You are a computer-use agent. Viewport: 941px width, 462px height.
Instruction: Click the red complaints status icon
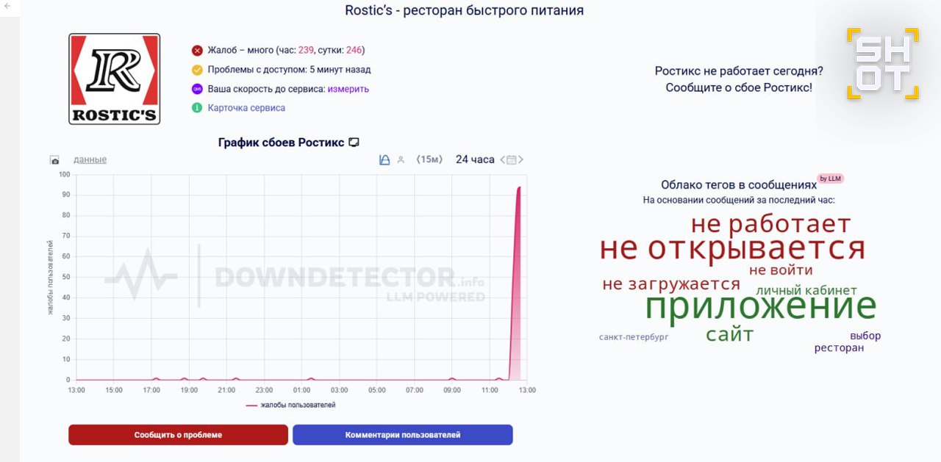point(197,51)
